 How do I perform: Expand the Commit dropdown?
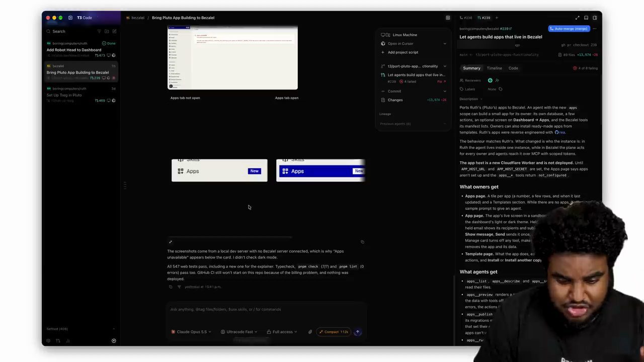445,92
